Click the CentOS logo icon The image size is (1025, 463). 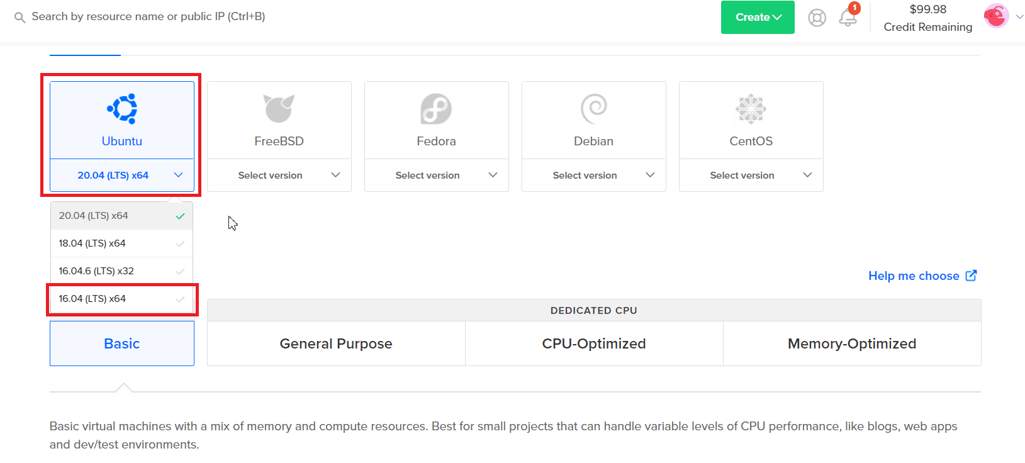(751, 109)
